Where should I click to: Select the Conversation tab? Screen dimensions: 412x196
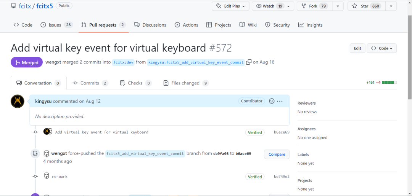tap(39, 83)
